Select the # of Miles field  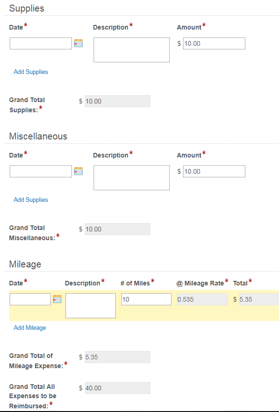coord(146,299)
